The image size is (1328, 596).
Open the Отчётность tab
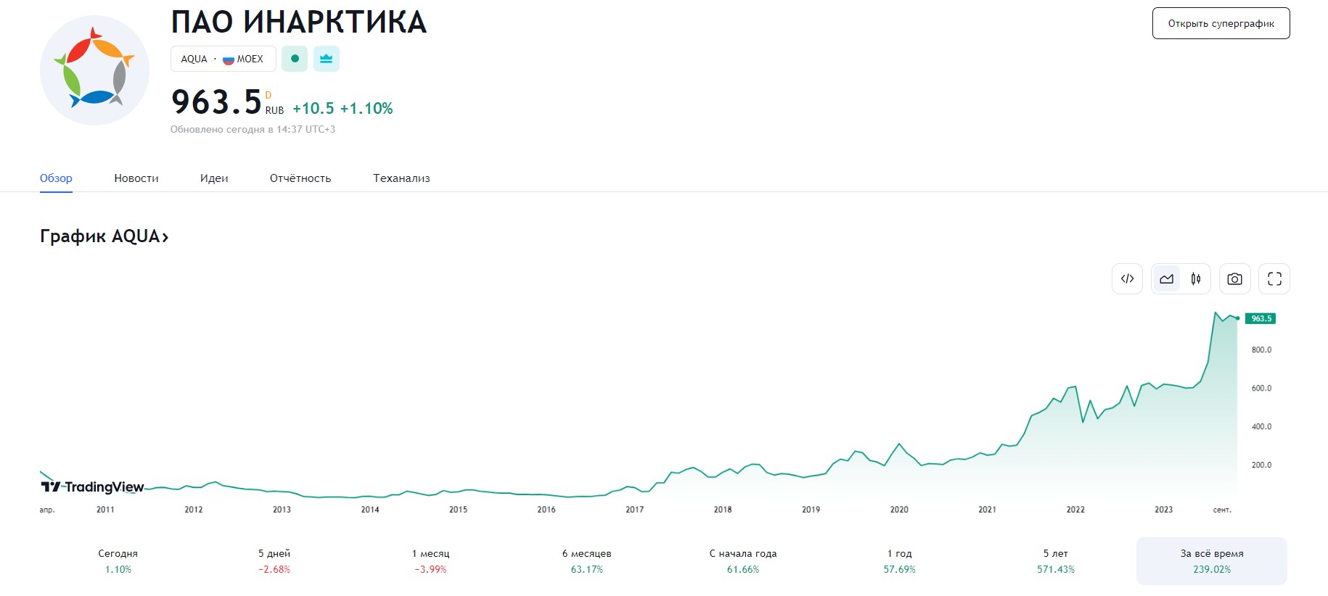(x=300, y=178)
